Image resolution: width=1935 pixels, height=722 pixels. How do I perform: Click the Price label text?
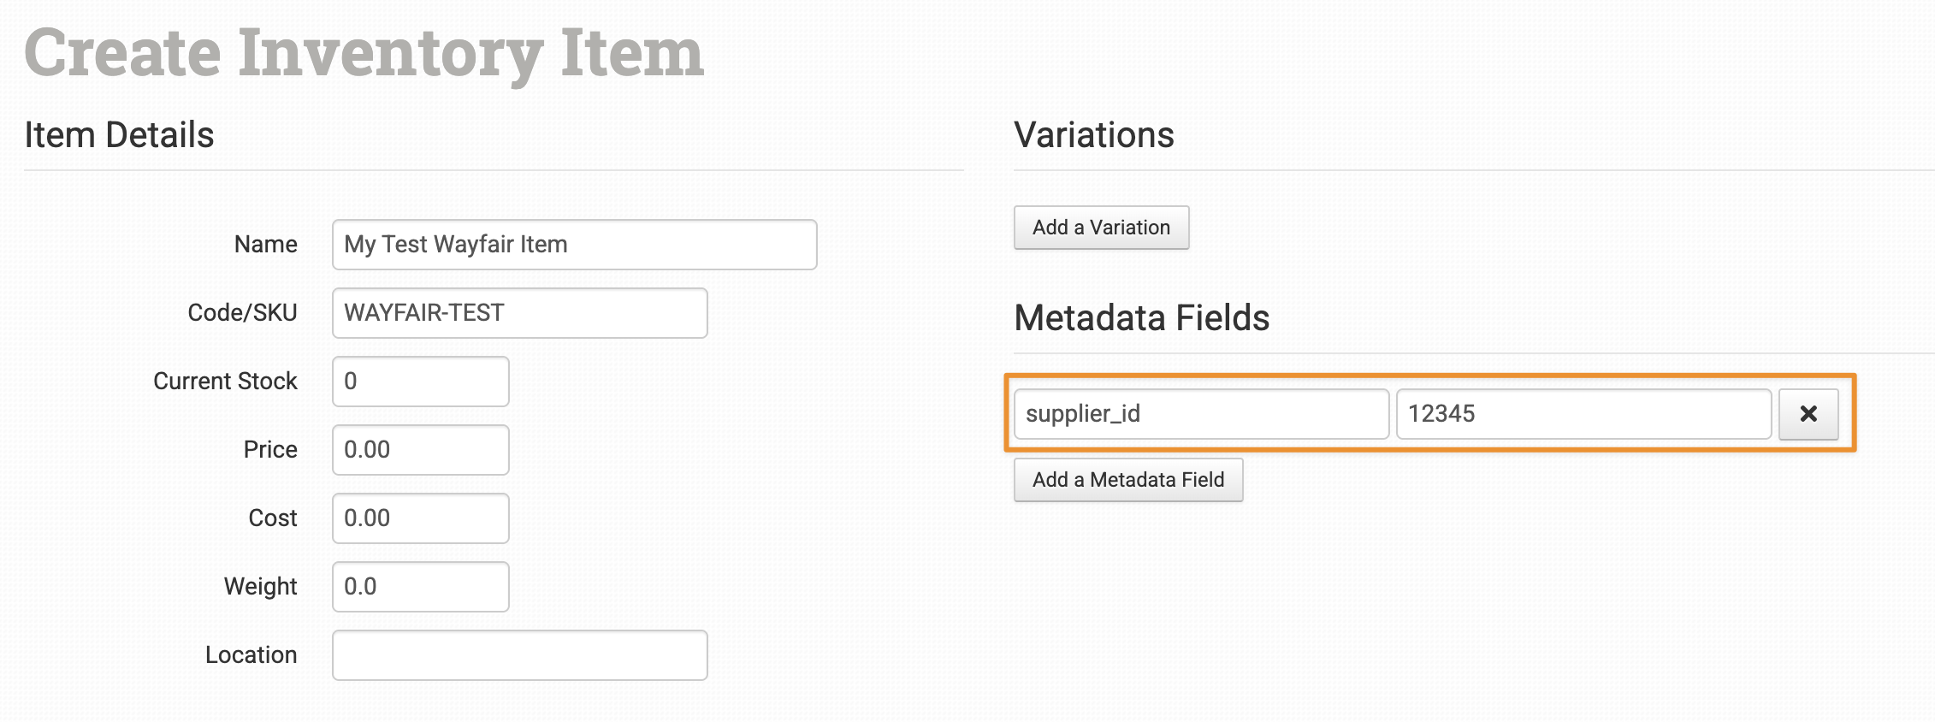click(x=270, y=450)
